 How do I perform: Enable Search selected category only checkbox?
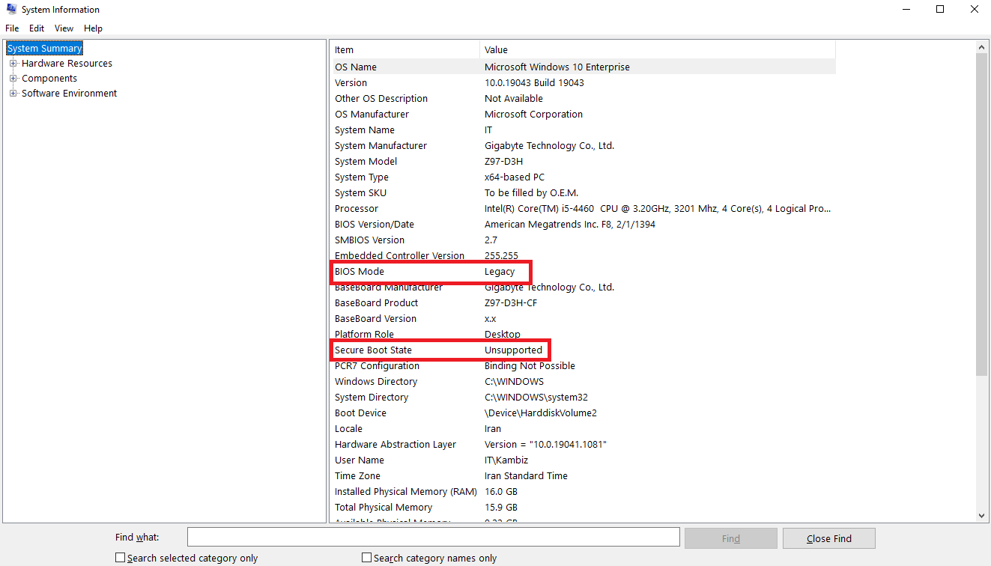pyautogui.click(x=120, y=558)
